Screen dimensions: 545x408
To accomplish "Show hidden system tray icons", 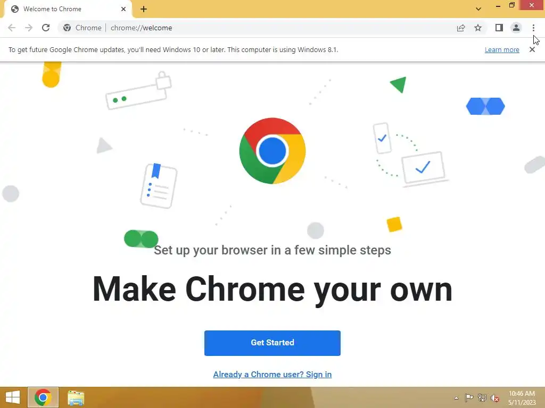I will (x=456, y=398).
